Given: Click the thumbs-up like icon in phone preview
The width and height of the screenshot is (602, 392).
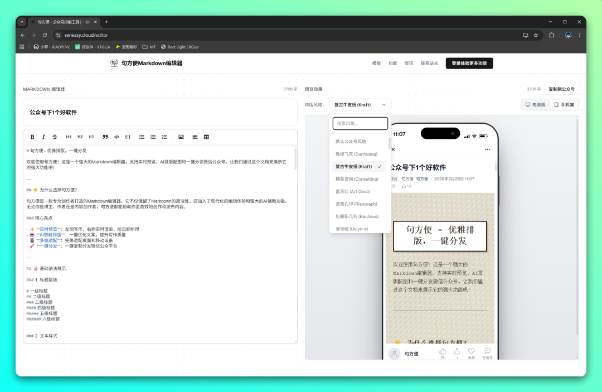Looking at the screenshot, I should click(443, 352).
